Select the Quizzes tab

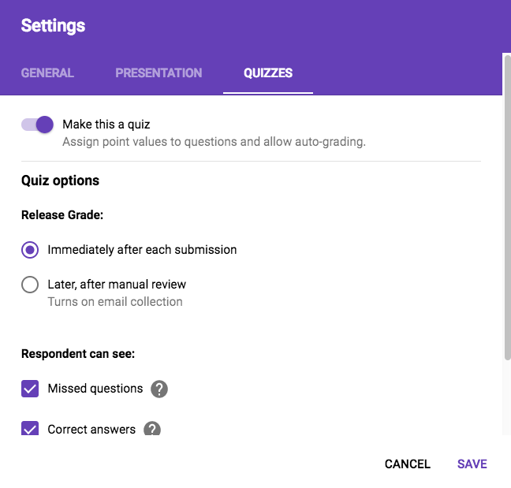(x=268, y=73)
